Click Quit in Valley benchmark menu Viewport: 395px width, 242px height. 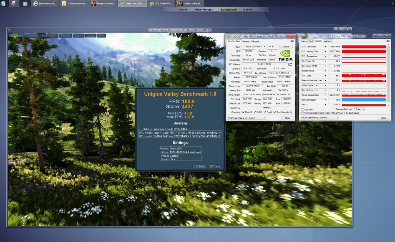point(102,35)
